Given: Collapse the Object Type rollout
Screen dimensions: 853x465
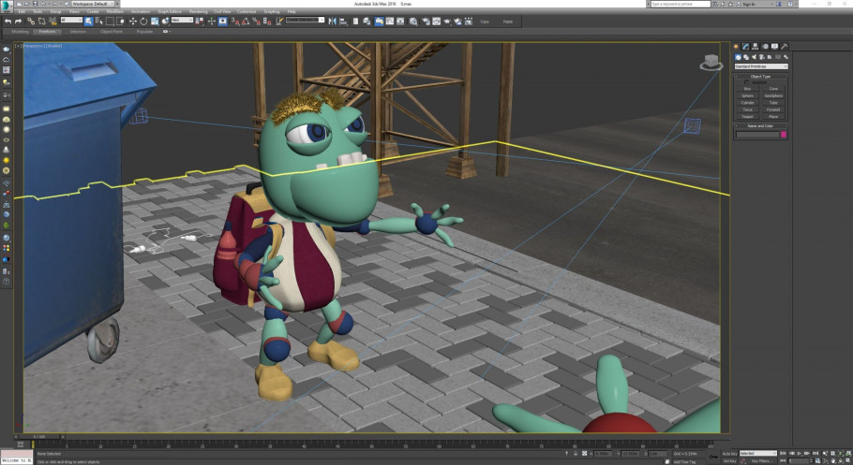Looking at the screenshot, I should tap(760, 77).
